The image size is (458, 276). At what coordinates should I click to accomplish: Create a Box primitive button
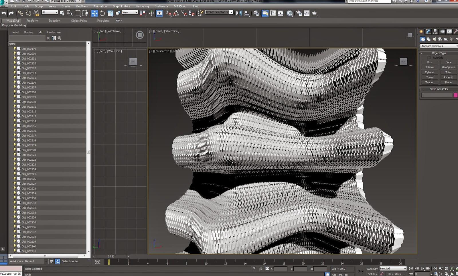click(429, 62)
